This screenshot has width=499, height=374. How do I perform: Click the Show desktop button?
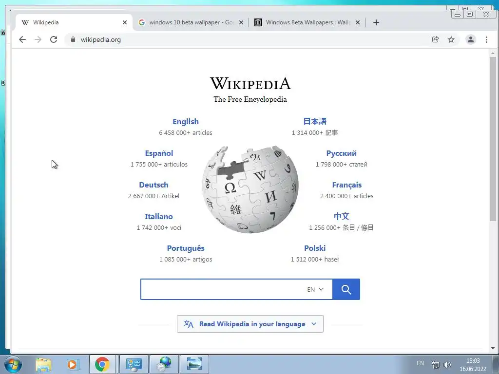[x=496, y=364]
